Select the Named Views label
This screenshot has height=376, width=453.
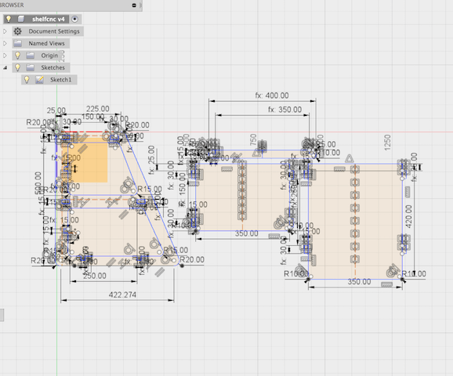(46, 43)
